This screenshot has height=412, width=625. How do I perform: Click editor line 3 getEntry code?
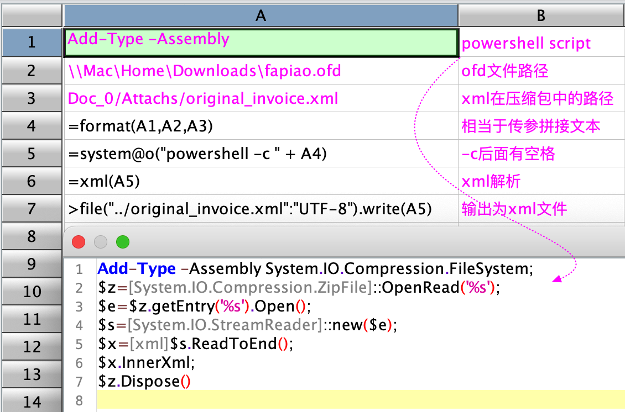(x=205, y=306)
